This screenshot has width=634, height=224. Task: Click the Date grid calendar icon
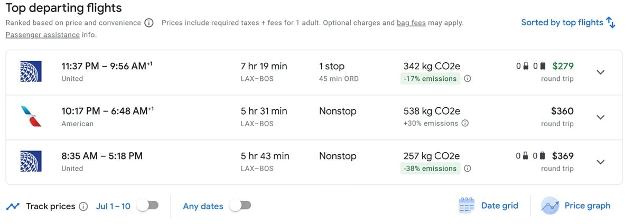pyautogui.click(x=467, y=206)
